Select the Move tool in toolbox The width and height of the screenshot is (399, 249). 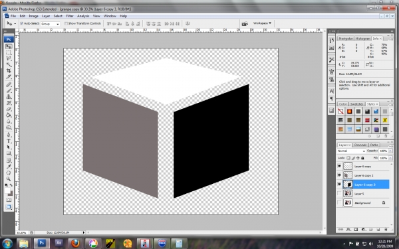pos(9,46)
